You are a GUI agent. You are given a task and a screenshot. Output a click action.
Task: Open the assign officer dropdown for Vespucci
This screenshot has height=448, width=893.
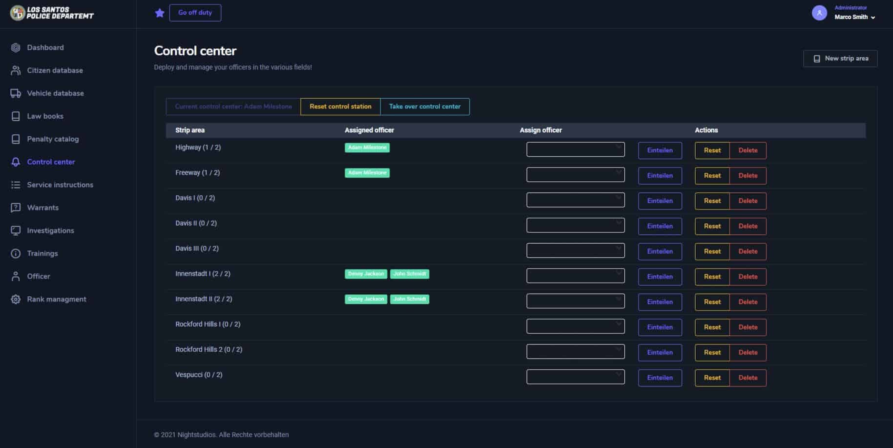tap(575, 377)
